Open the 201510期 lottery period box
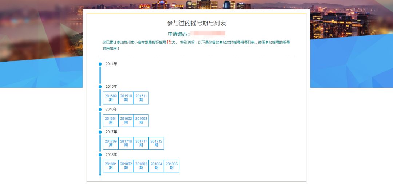 coord(126,98)
